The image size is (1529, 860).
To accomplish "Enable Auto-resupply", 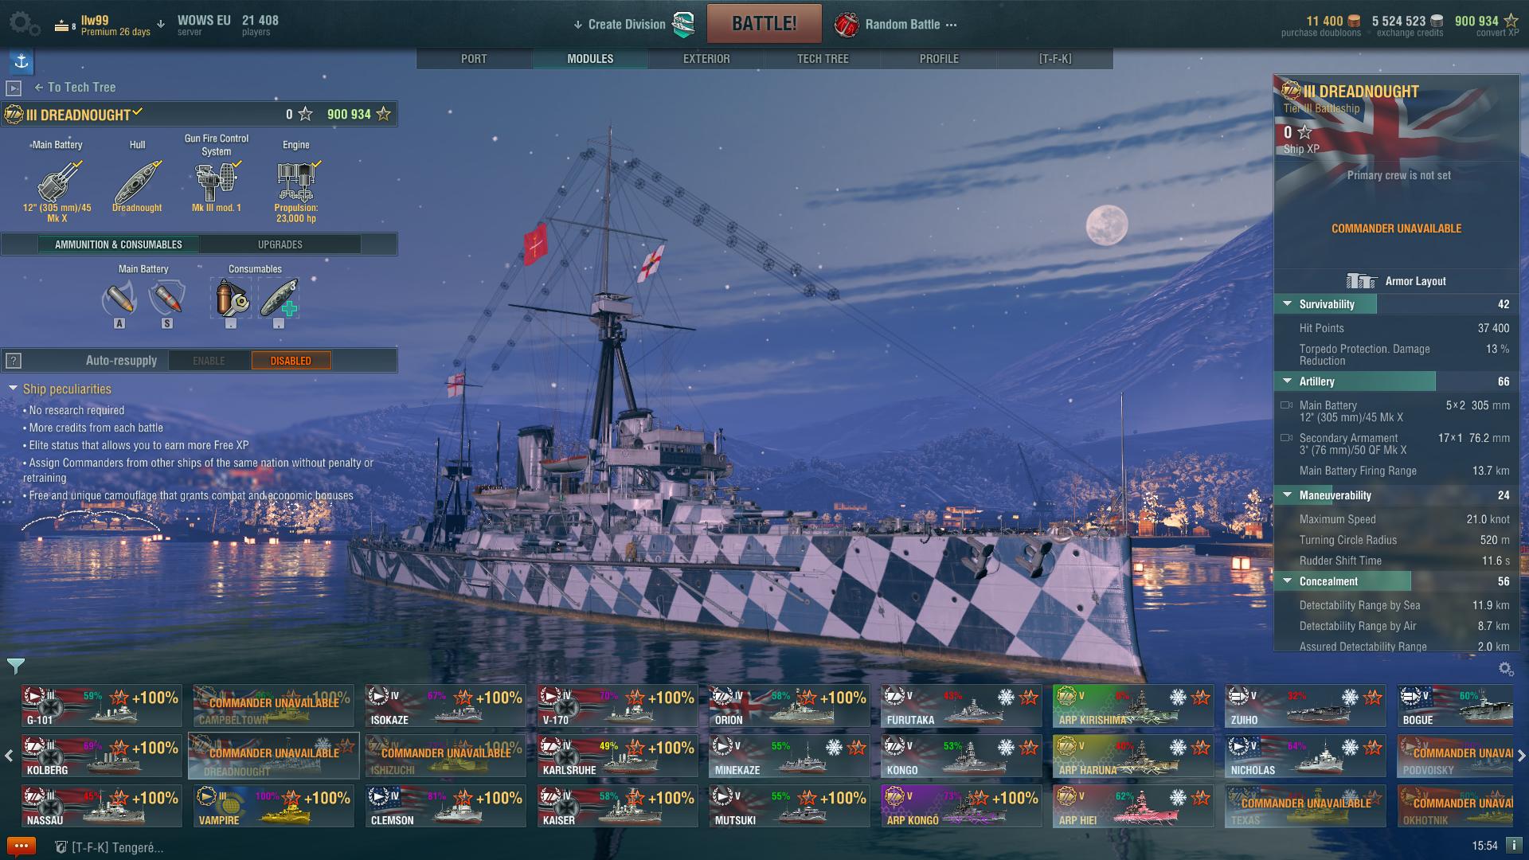I will click(x=209, y=361).
